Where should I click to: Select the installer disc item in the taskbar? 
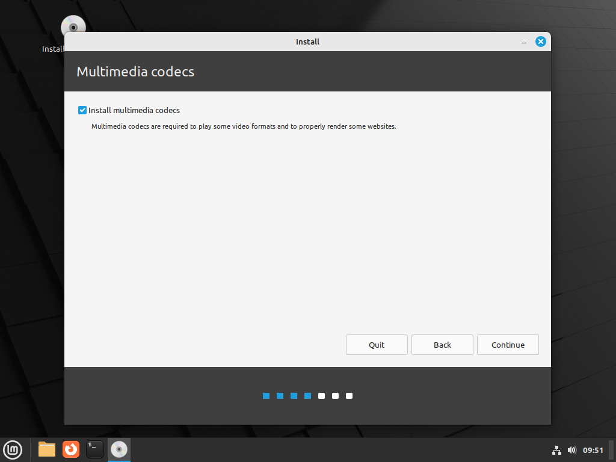[119, 449]
